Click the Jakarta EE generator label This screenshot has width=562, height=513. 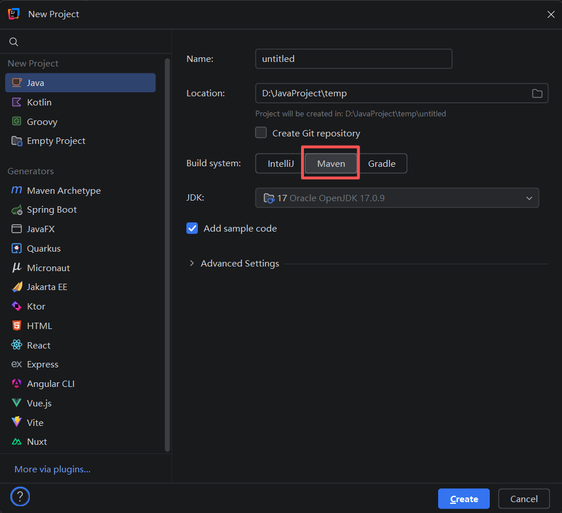(x=47, y=287)
